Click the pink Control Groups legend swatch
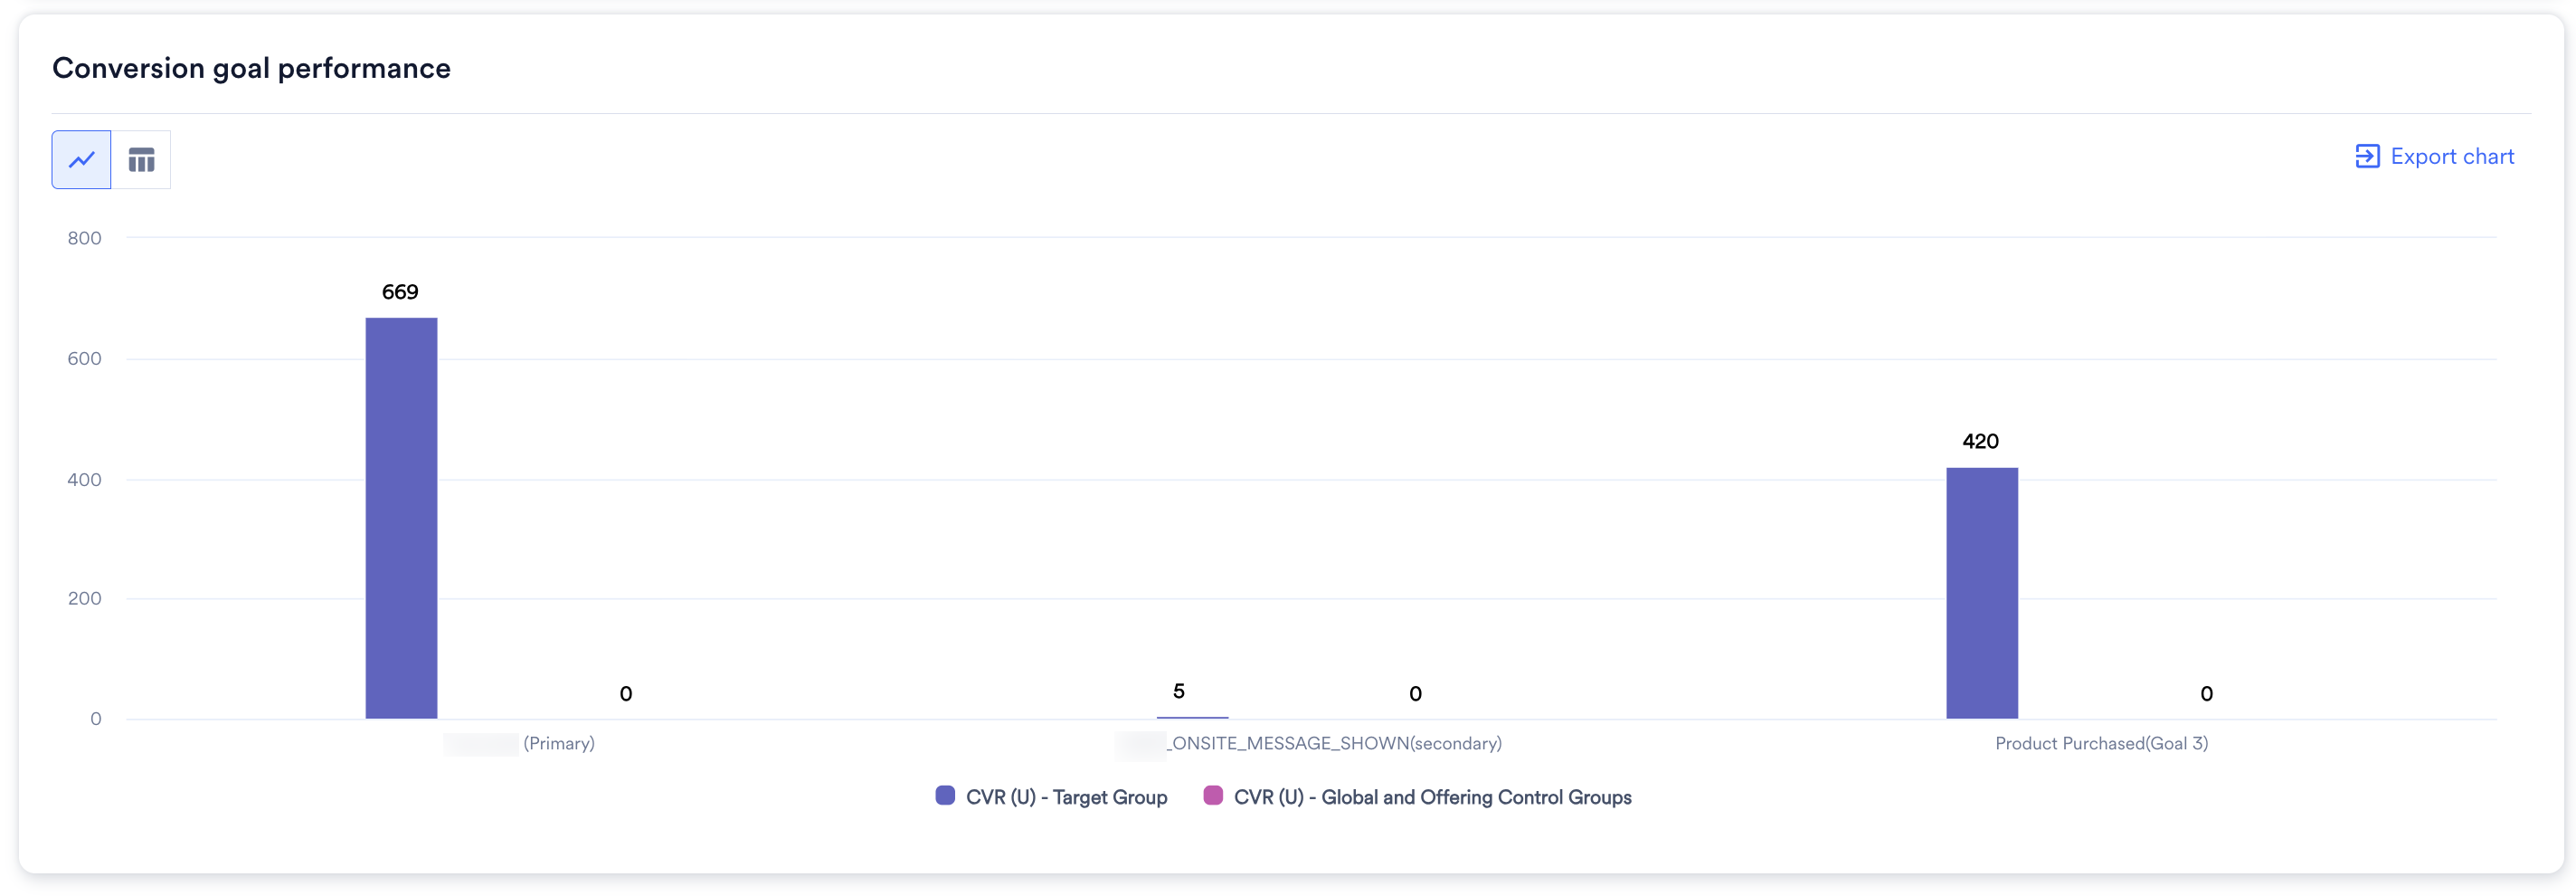Image resolution: width=2576 pixels, height=896 pixels. [1212, 796]
